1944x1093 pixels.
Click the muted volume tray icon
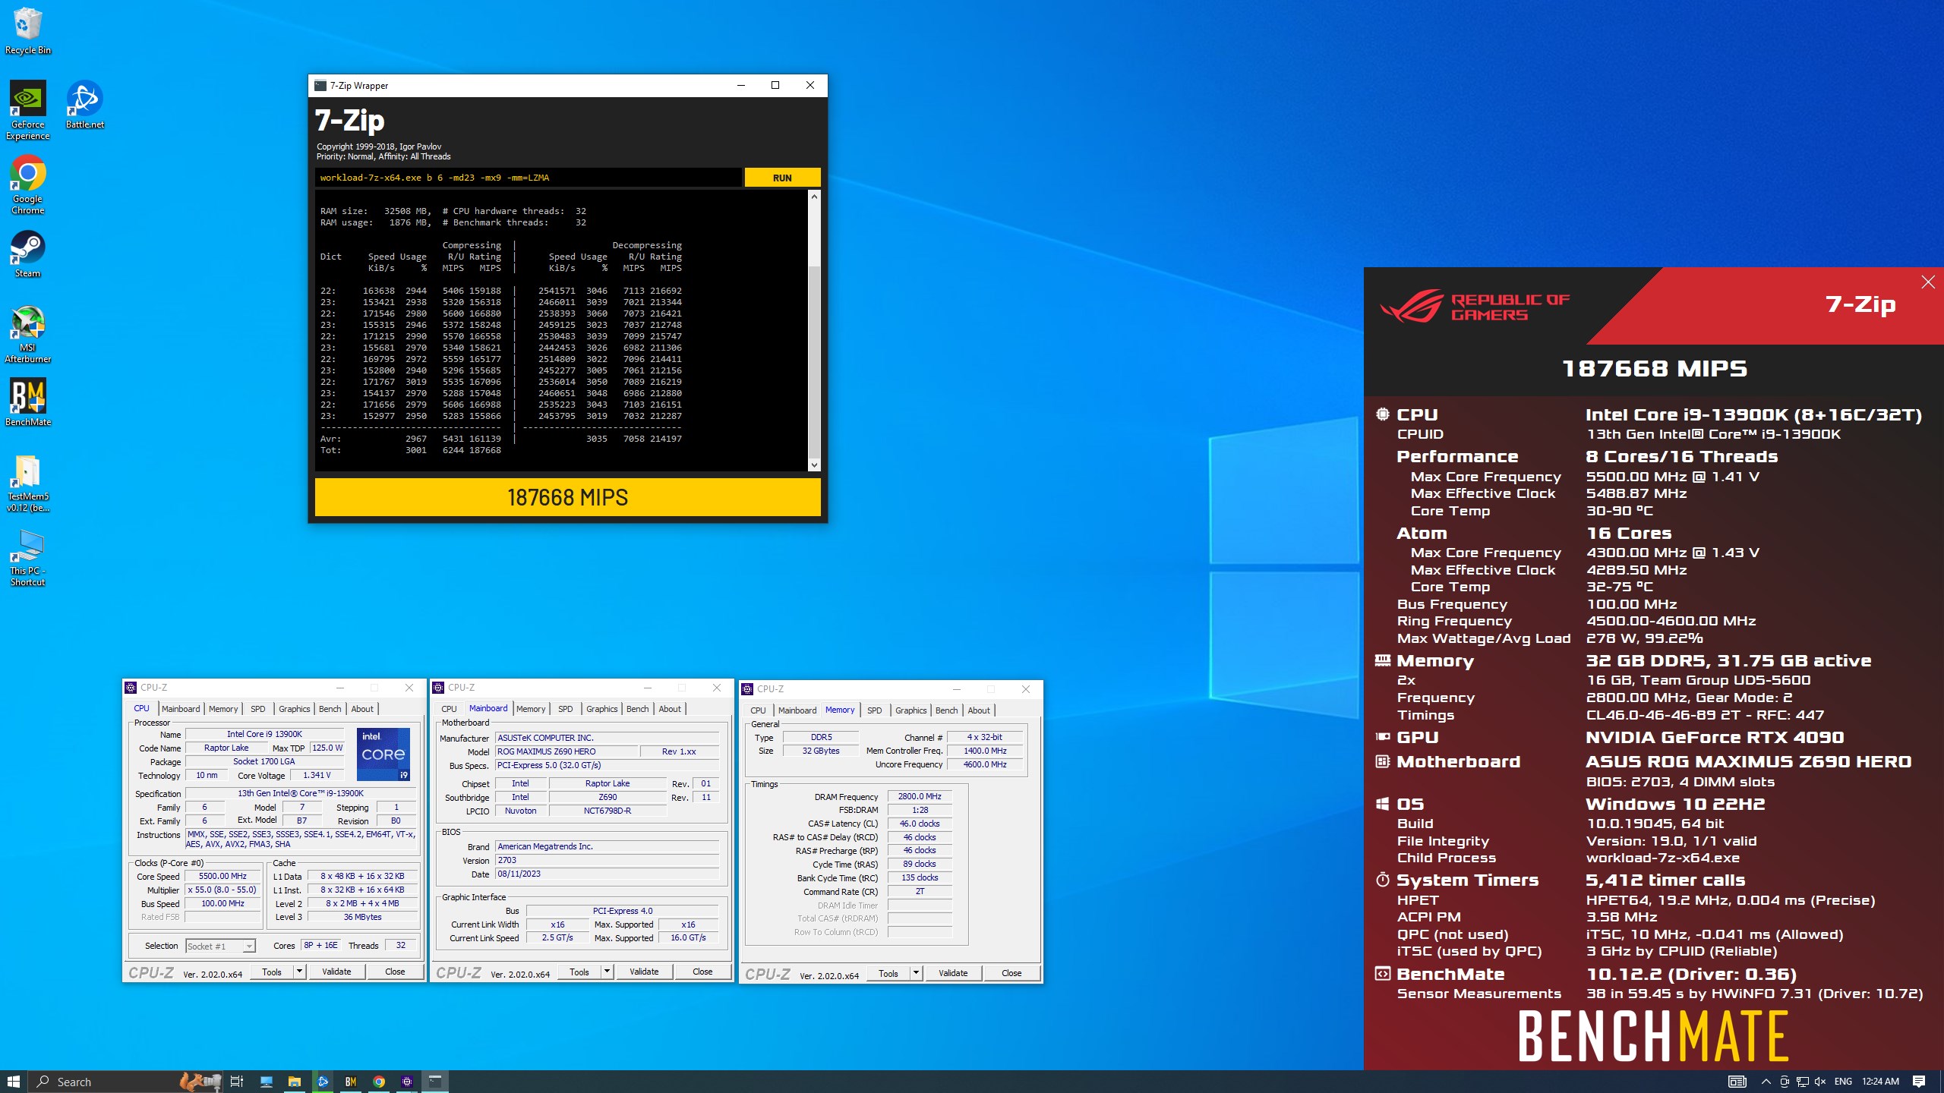click(1819, 1082)
